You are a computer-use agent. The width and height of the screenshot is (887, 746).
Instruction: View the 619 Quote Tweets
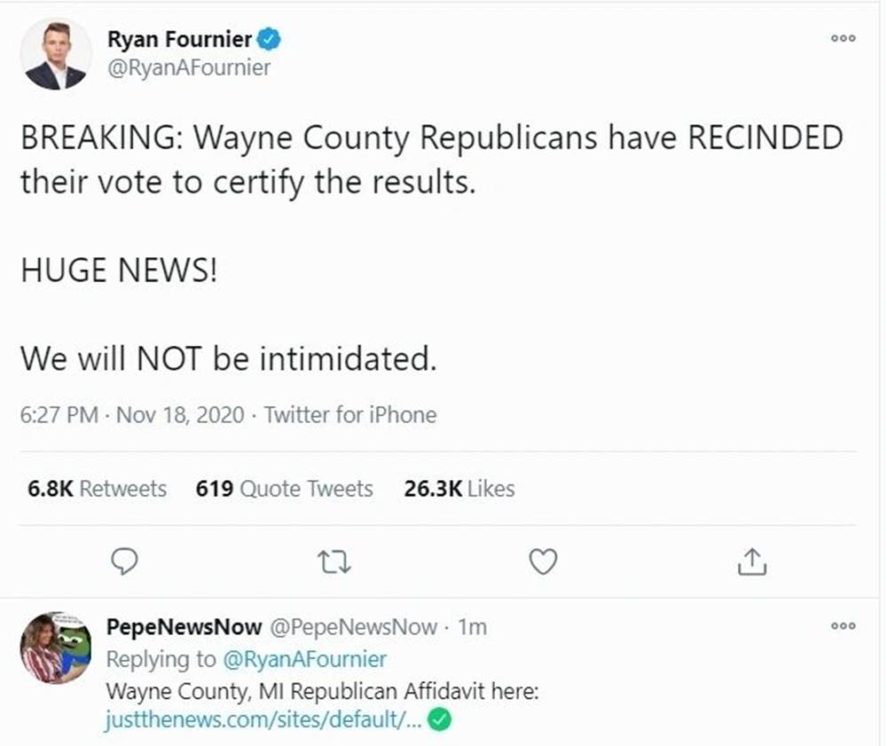pos(284,489)
